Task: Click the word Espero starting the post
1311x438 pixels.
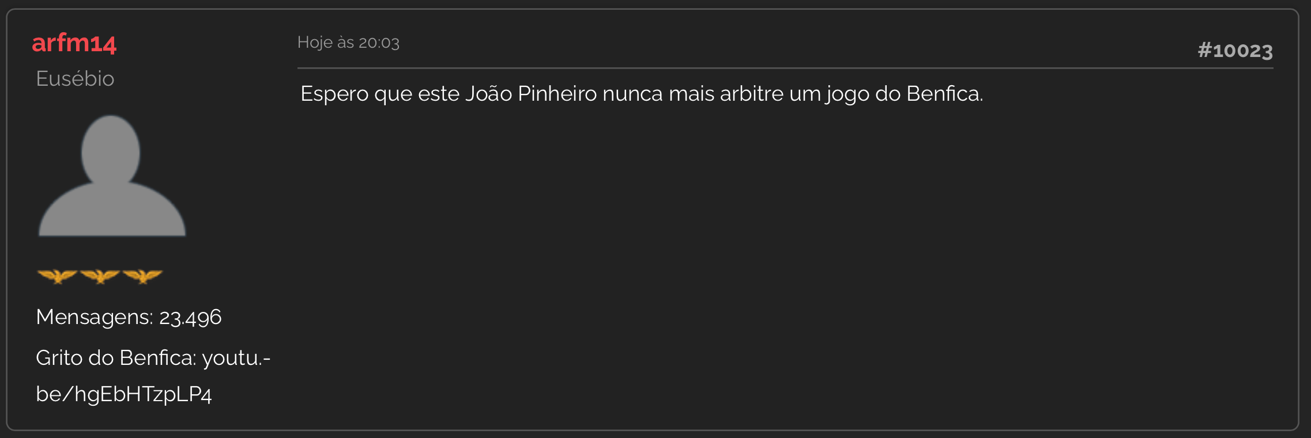Action: point(334,94)
